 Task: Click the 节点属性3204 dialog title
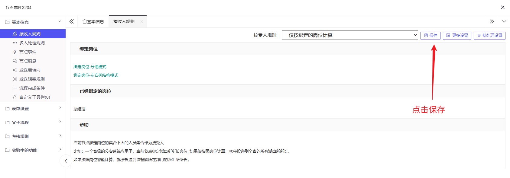pos(18,8)
